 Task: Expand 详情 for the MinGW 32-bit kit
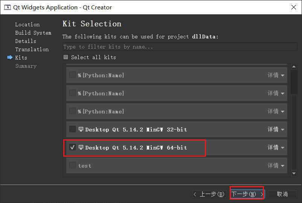(x=276, y=129)
